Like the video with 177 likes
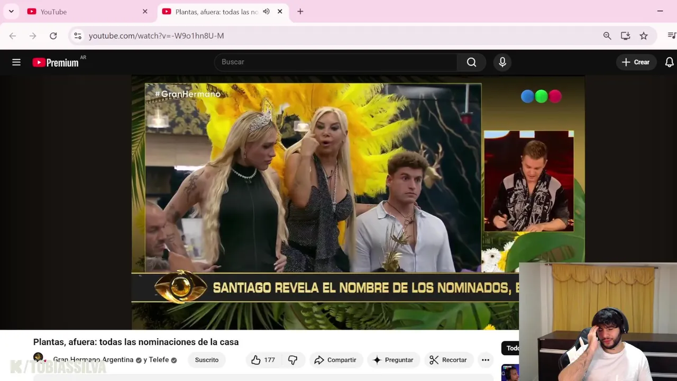The height and width of the screenshot is (381, 677). coord(263,360)
